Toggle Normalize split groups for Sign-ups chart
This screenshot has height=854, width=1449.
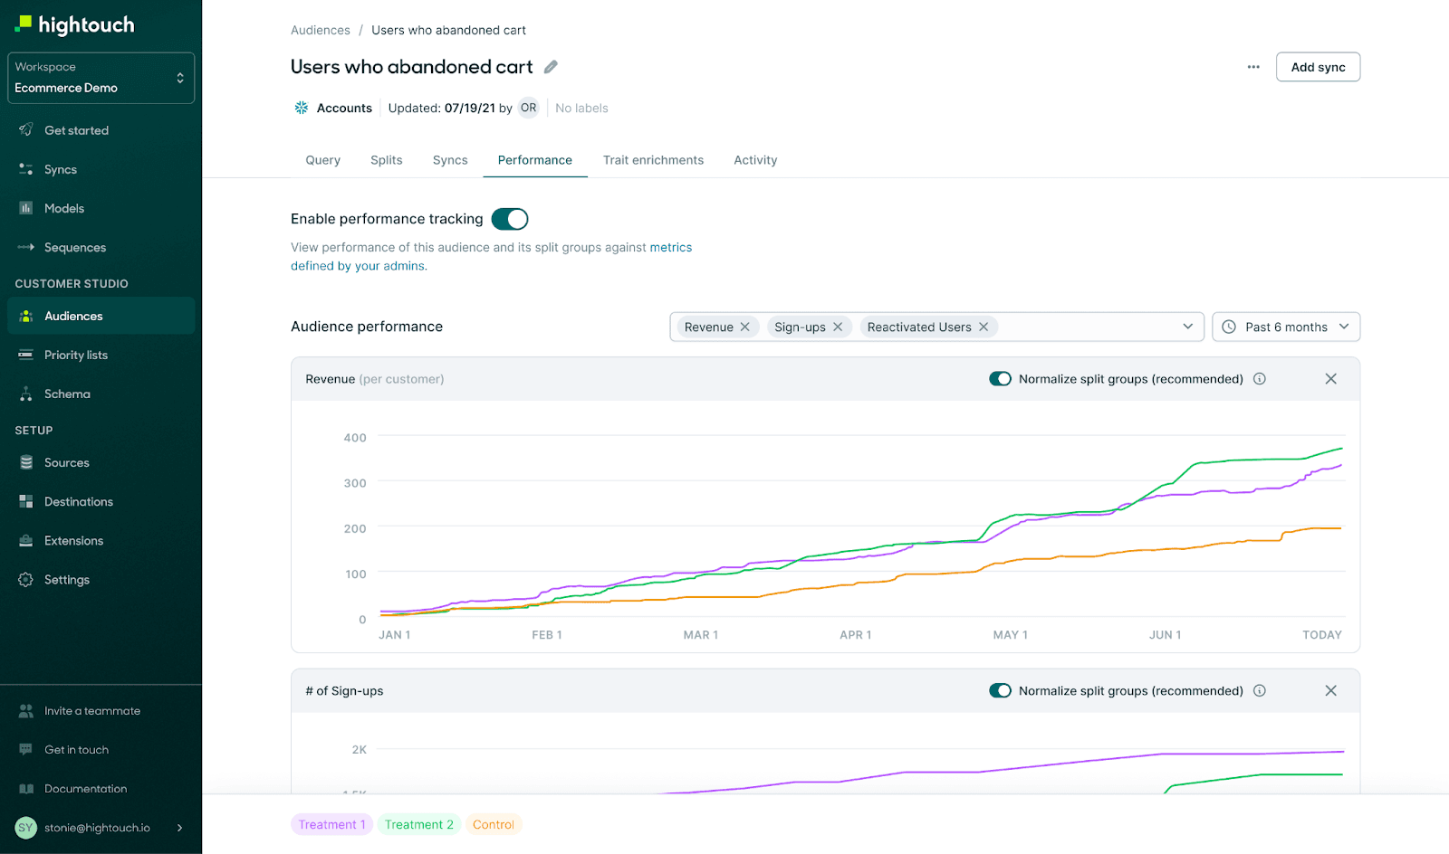coord(1000,691)
